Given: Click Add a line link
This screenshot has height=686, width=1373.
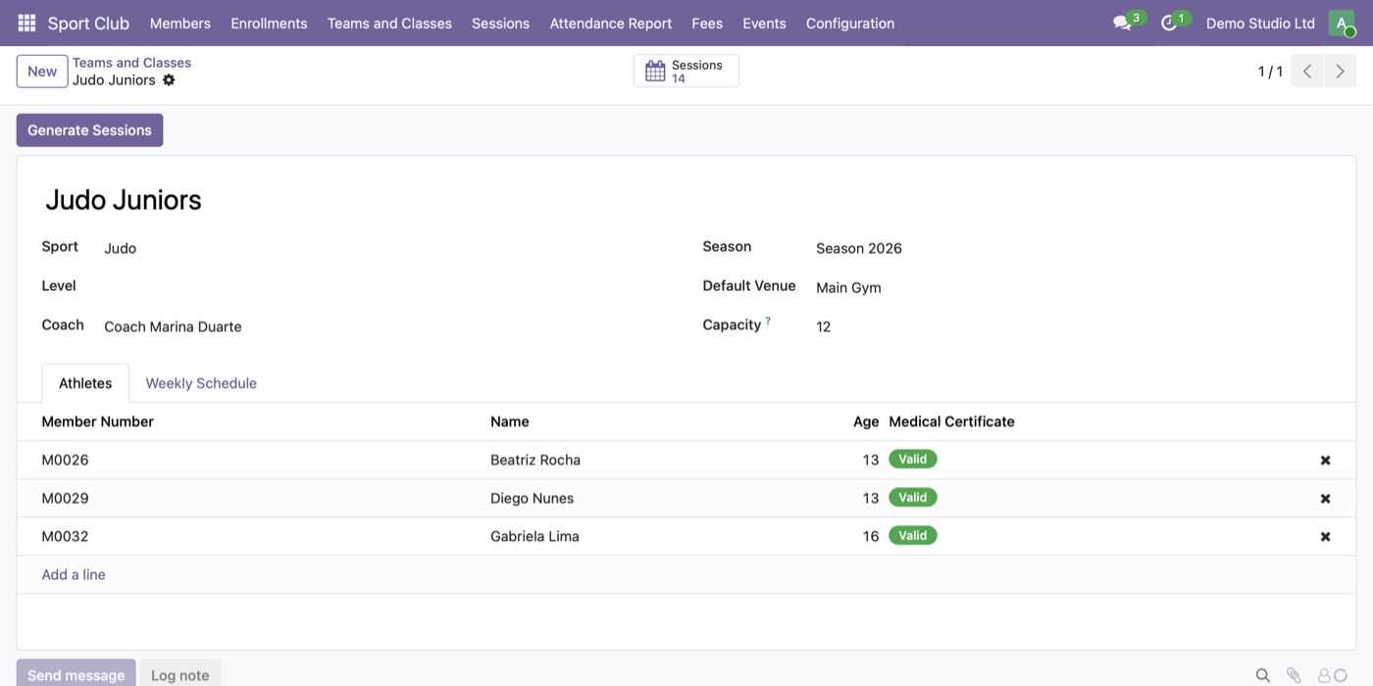Looking at the screenshot, I should 74,574.
